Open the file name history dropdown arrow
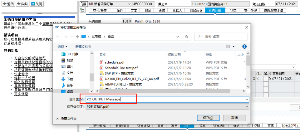 point(247,99)
